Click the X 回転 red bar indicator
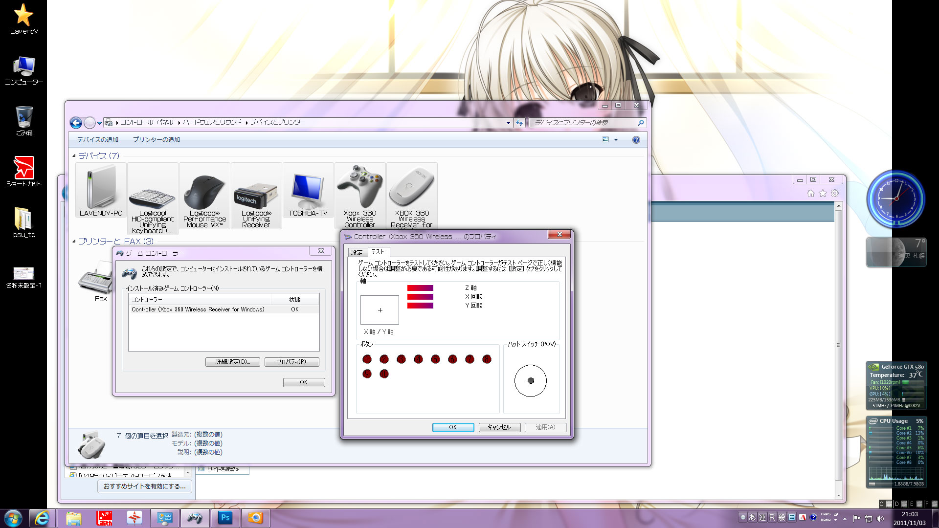939x528 pixels. coord(420,297)
